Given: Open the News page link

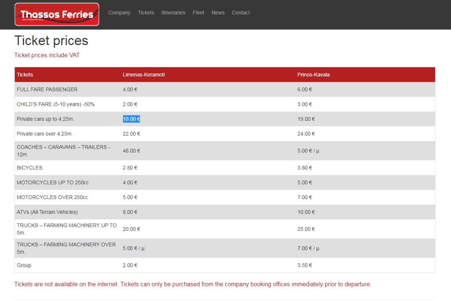Looking at the screenshot, I should 218,13.
